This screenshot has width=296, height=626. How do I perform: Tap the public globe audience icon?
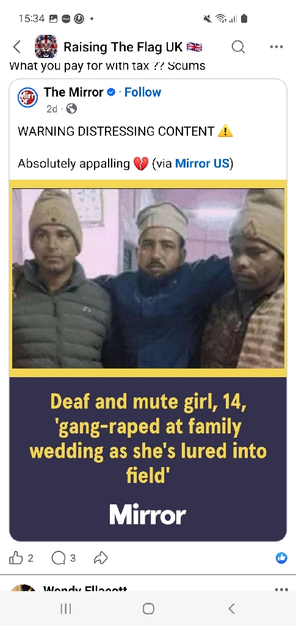point(71,109)
